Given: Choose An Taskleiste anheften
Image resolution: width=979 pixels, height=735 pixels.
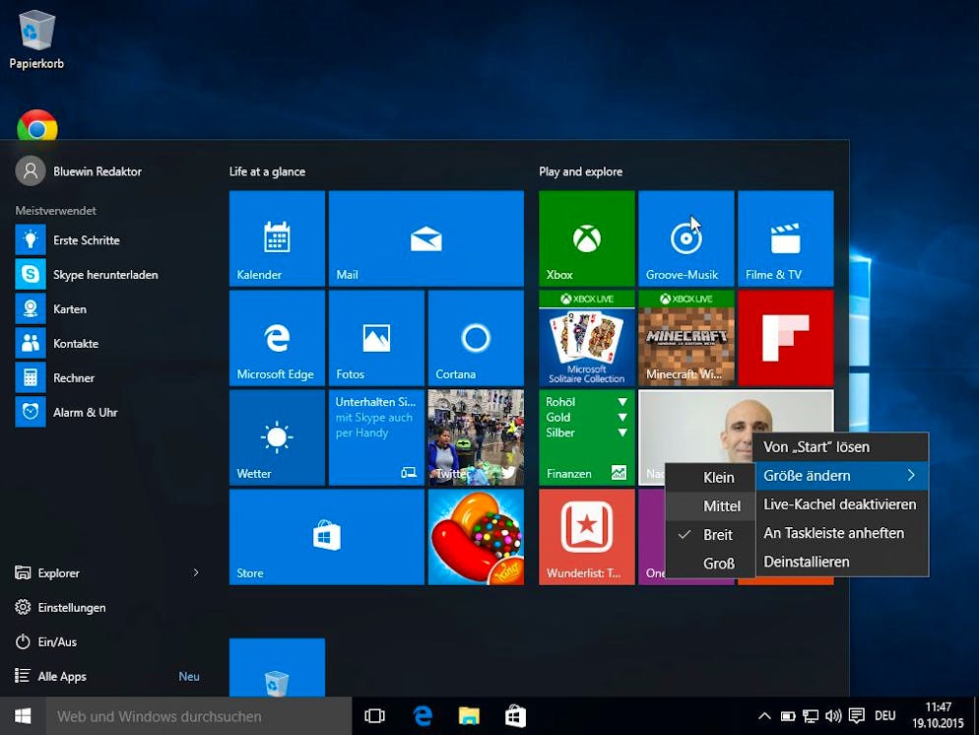Looking at the screenshot, I should click(x=842, y=533).
